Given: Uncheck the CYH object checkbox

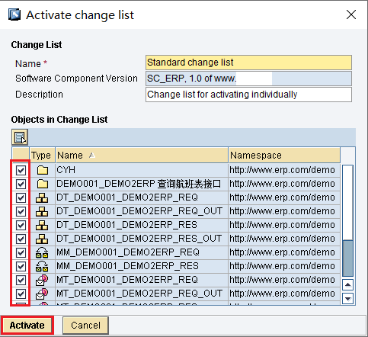Looking at the screenshot, I should tap(21, 170).
